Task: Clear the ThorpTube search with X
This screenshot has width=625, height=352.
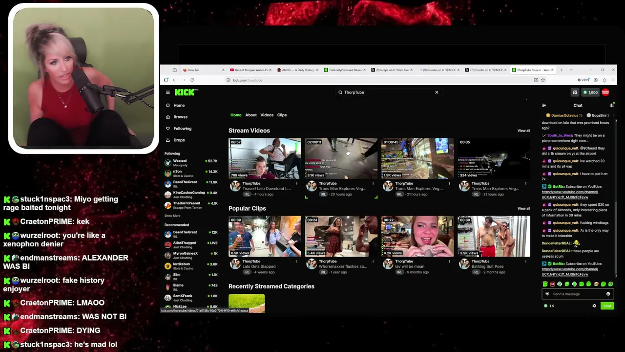Action: click(437, 92)
